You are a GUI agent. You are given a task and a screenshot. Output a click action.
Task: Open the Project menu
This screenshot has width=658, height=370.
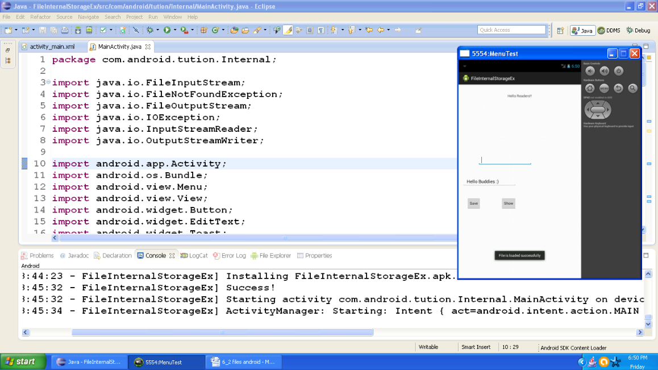[x=134, y=17]
